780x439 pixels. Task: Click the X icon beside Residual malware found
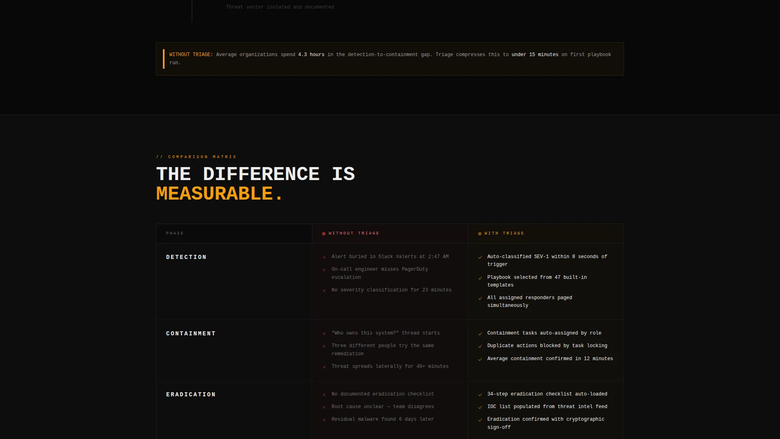324,420
